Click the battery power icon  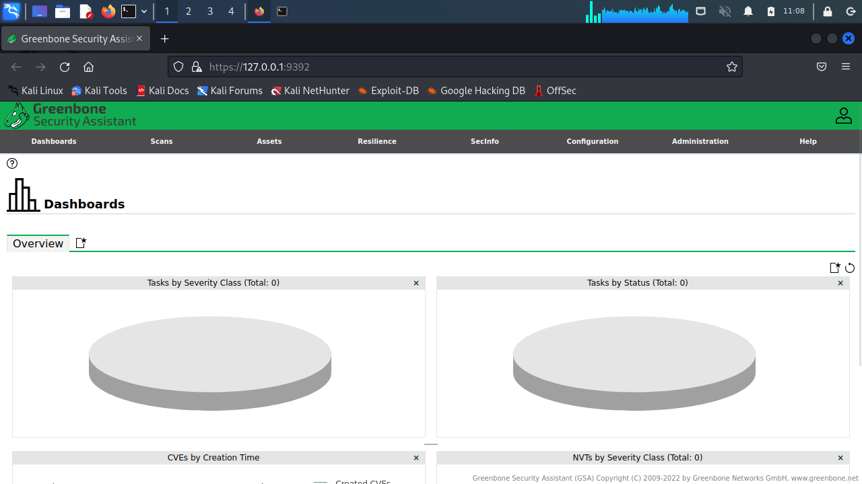[x=771, y=11]
